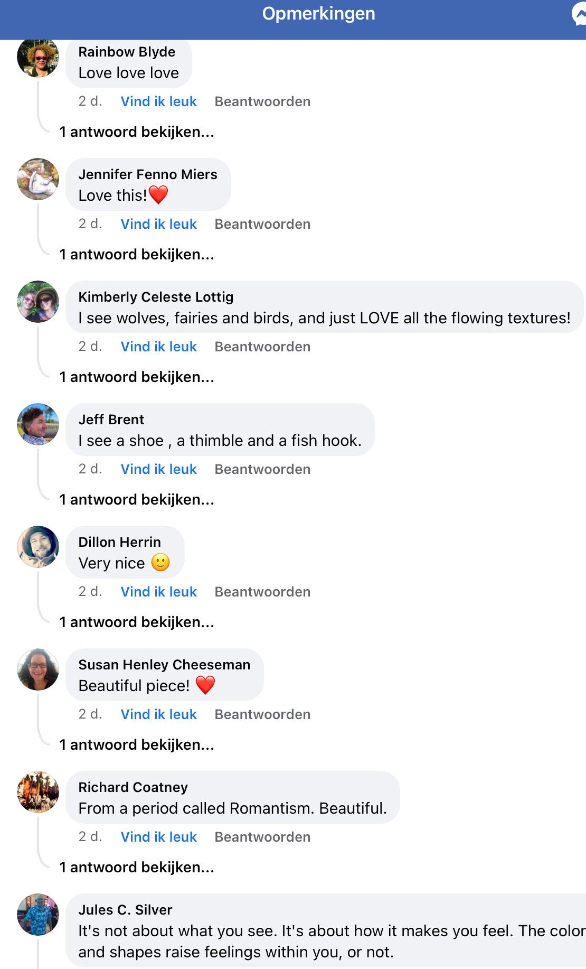The image size is (586, 969).
Task: Reply to Susan Henley Cheeseman's comment
Action: [262, 714]
